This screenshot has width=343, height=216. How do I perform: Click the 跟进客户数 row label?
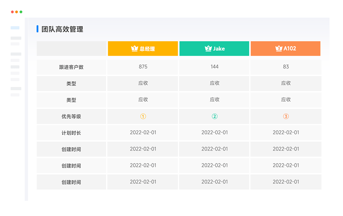[x=71, y=67]
